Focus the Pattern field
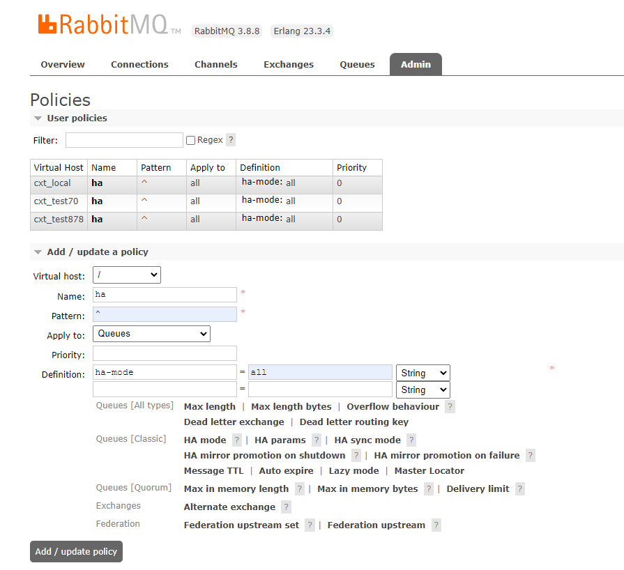The height and width of the screenshot is (570, 624). click(x=165, y=314)
